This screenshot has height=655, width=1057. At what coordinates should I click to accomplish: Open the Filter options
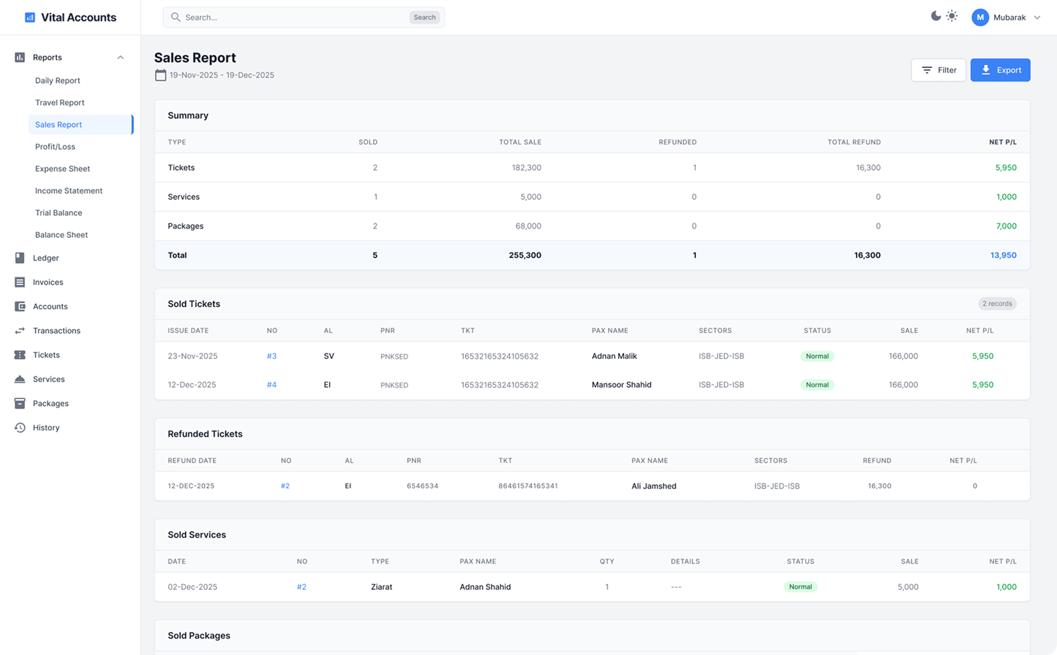pos(938,70)
